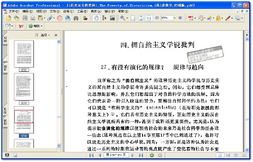Open the 文档(D) menu
The height and width of the screenshot is (162, 253).
[55, 11]
